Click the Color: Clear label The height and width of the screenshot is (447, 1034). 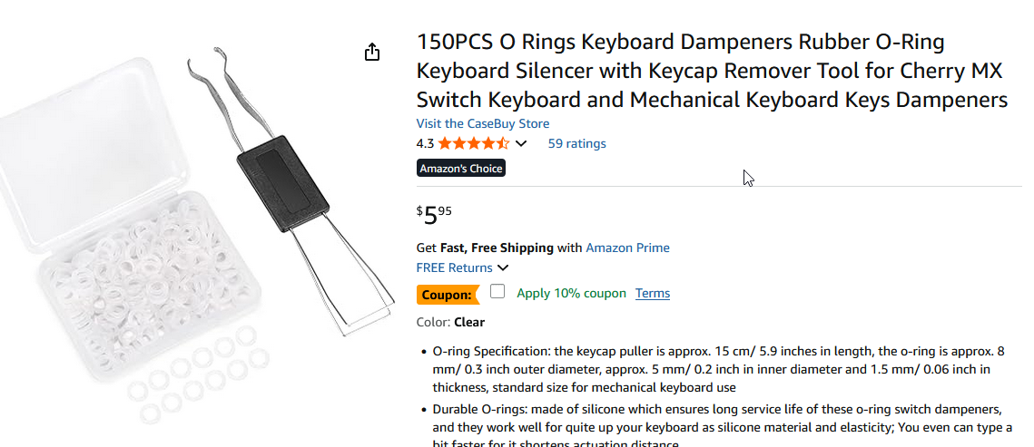450,322
